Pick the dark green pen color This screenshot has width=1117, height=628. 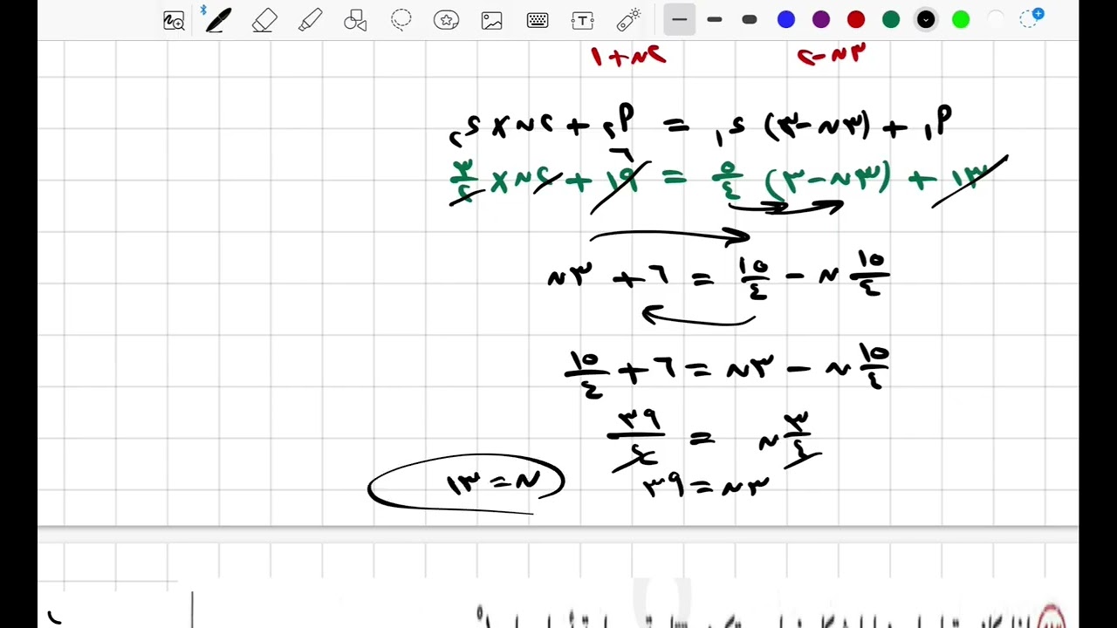891,19
